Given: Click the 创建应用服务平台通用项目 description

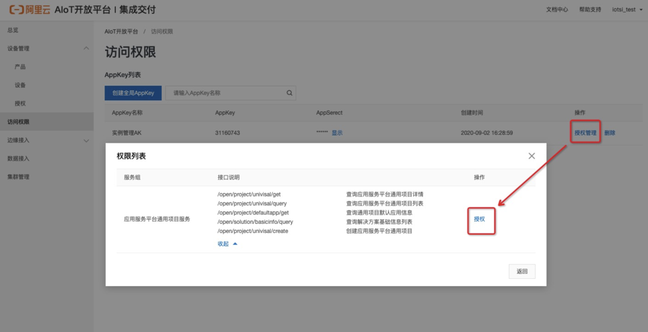Looking at the screenshot, I should [x=379, y=231].
